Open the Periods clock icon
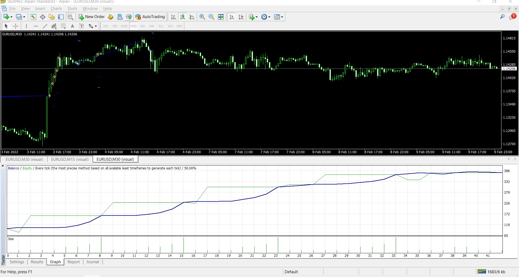 click(x=264, y=17)
